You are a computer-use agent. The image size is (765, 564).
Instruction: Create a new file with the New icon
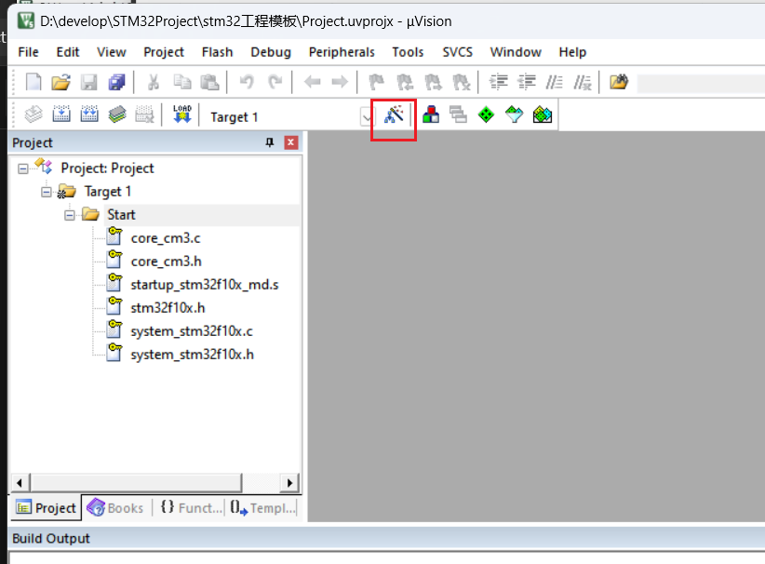(x=34, y=82)
